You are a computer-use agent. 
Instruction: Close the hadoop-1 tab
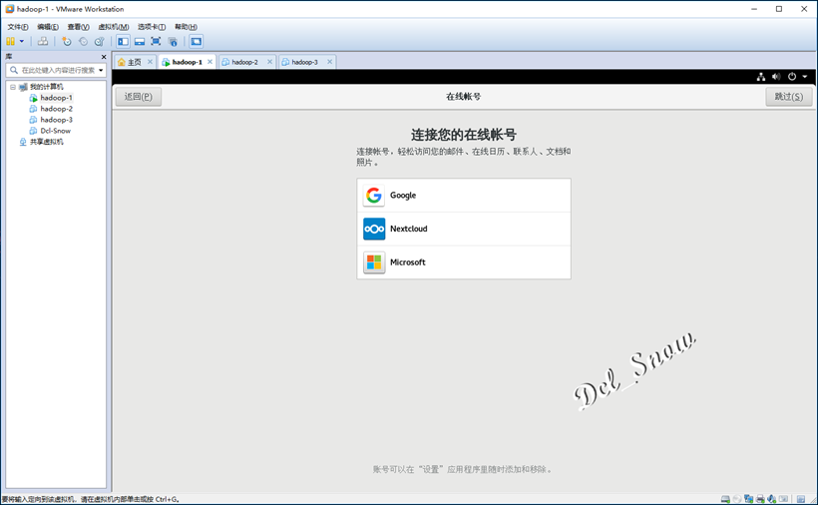click(x=209, y=62)
